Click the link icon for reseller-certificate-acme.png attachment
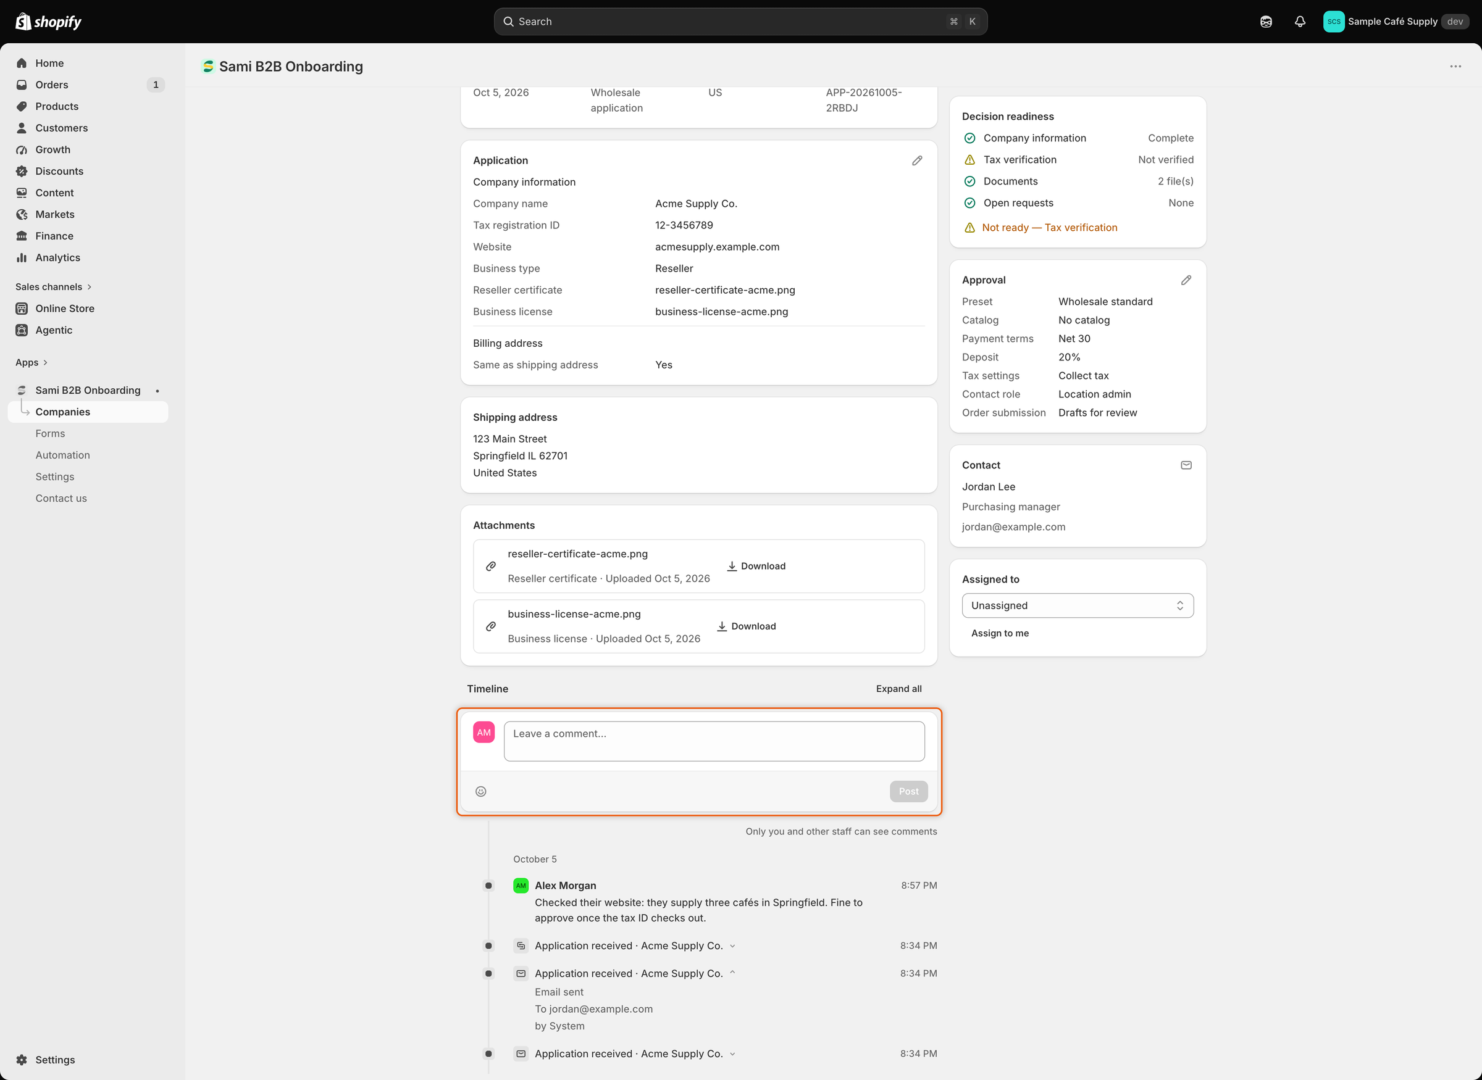 pos(490,566)
